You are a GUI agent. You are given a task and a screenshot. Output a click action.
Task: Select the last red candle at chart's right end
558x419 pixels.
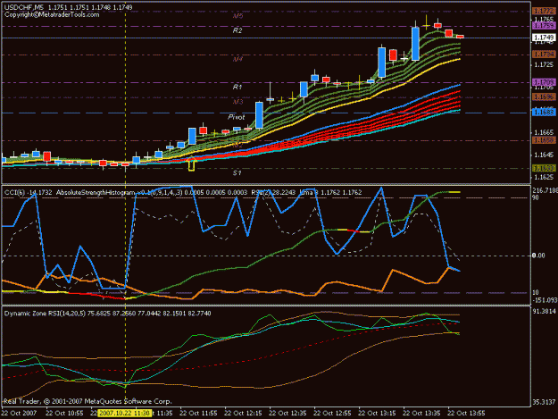460,37
